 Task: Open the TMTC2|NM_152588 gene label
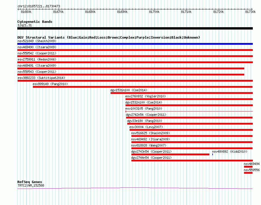coord(31,186)
